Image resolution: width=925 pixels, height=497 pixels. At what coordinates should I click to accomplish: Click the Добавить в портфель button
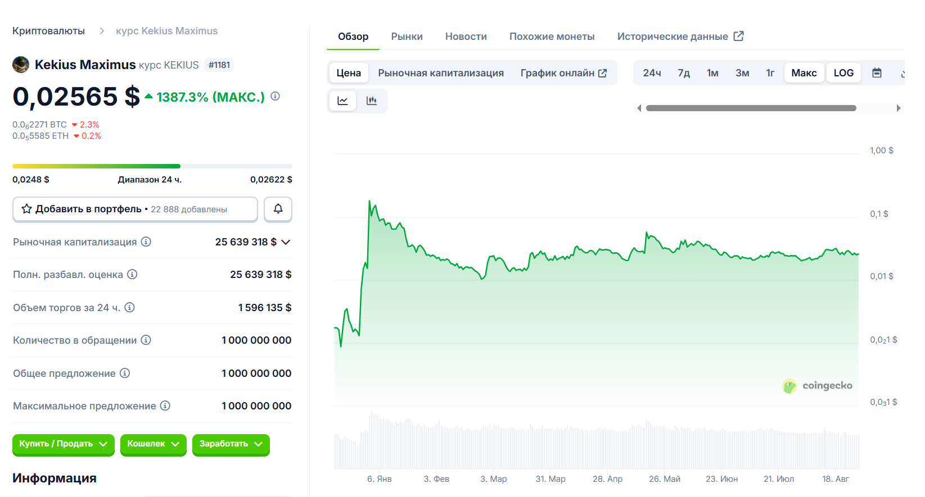click(135, 209)
